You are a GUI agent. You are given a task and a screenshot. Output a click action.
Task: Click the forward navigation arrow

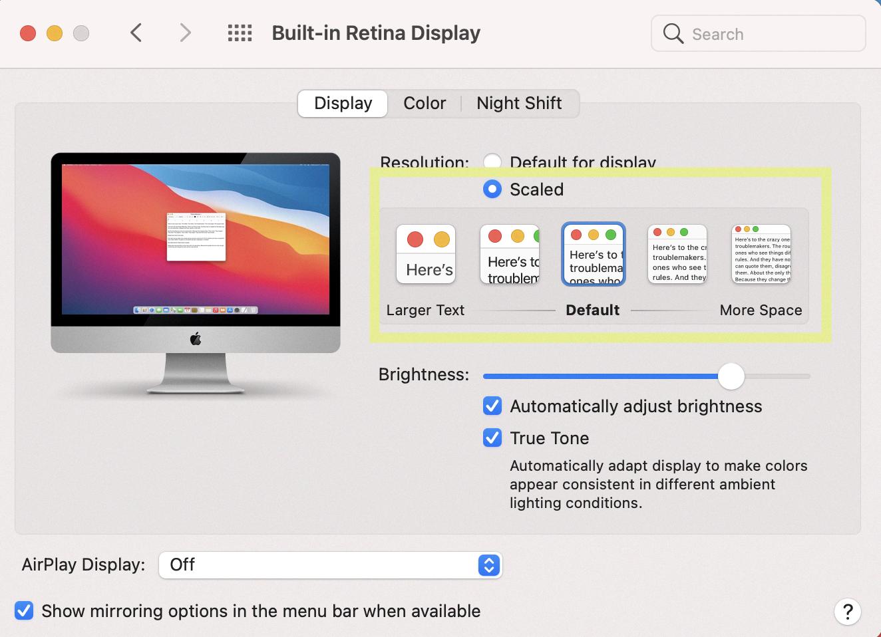[x=184, y=33]
